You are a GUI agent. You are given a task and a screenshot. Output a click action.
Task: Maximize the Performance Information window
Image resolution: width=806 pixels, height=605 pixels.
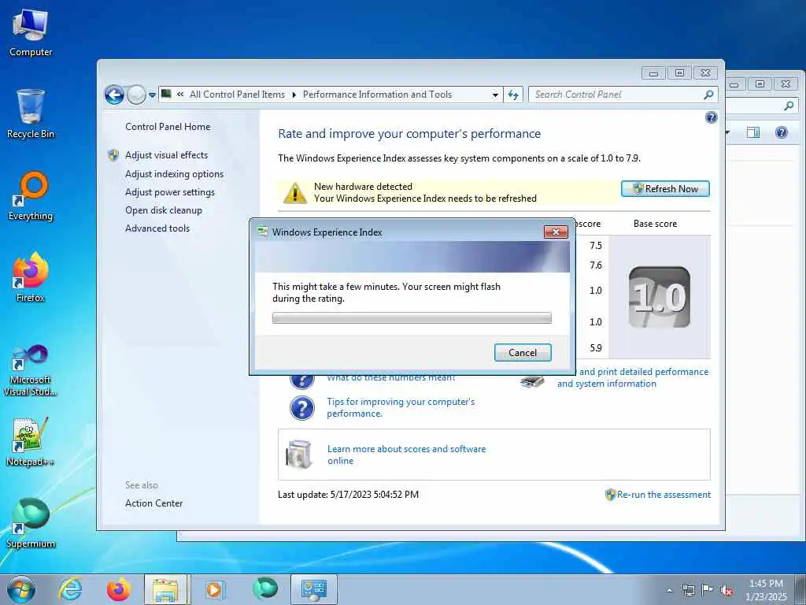pos(679,73)
